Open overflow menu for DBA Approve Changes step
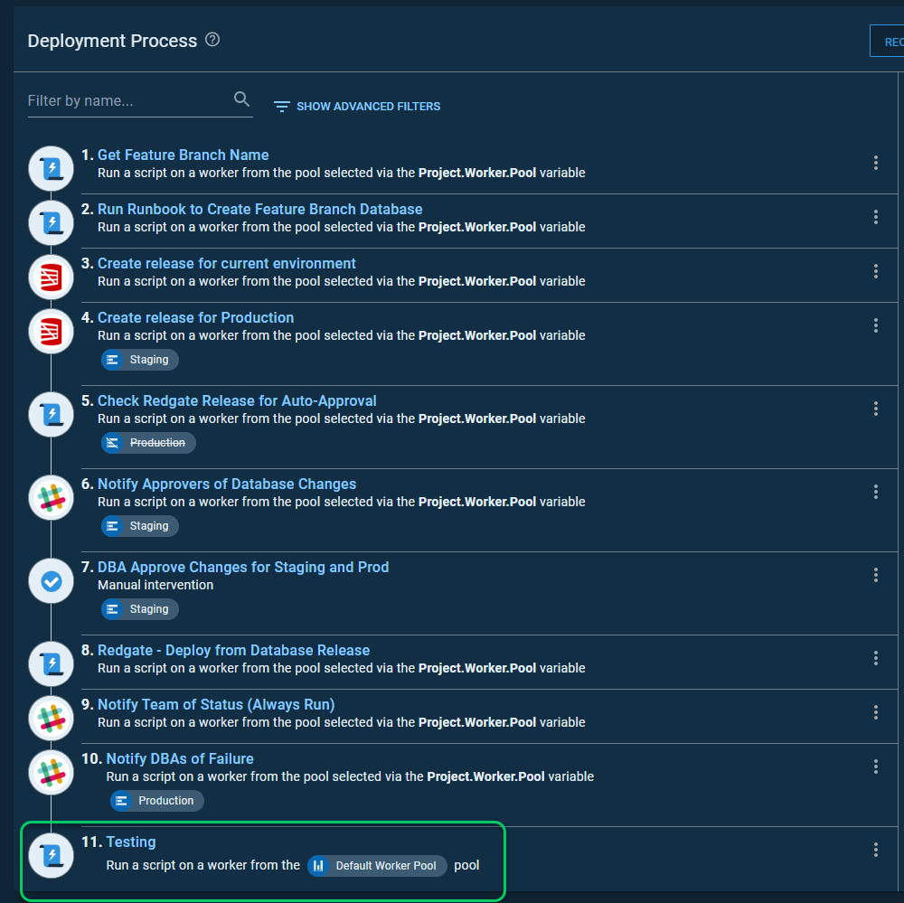This screenshot has height=903, width=904. tap(875, 575)
